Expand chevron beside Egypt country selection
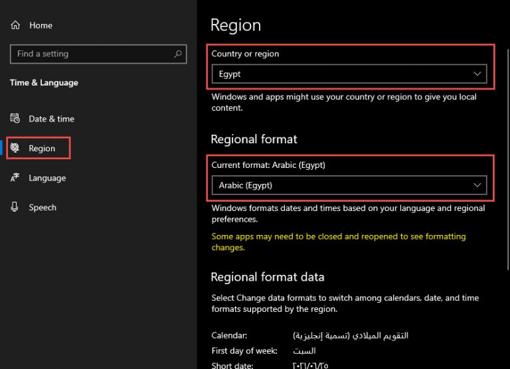Viewport: 510px width, 369px height. (477, 74)
